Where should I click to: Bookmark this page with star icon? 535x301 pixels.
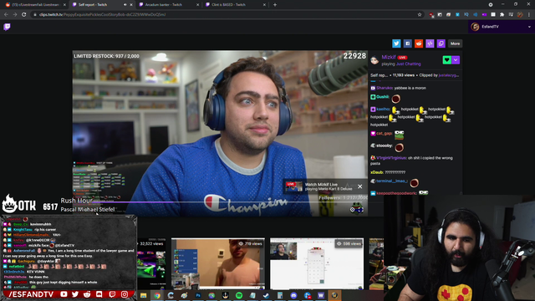420,15
